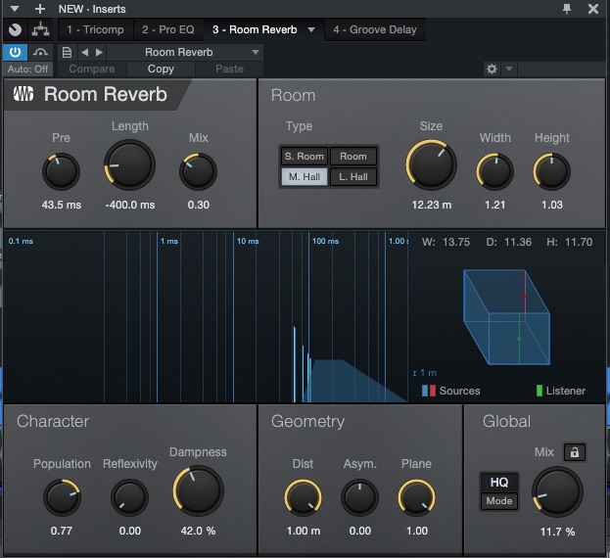Expand the arrow beside the gear icon
This screenshot has width=610, height=558.
point(509,70)
